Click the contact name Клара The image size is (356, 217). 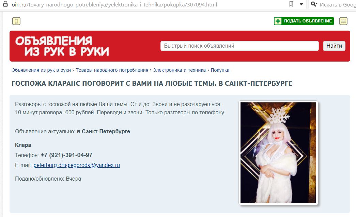point(23,145)
